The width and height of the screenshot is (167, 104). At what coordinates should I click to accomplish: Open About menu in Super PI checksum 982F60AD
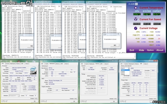[x=74, y=4]
